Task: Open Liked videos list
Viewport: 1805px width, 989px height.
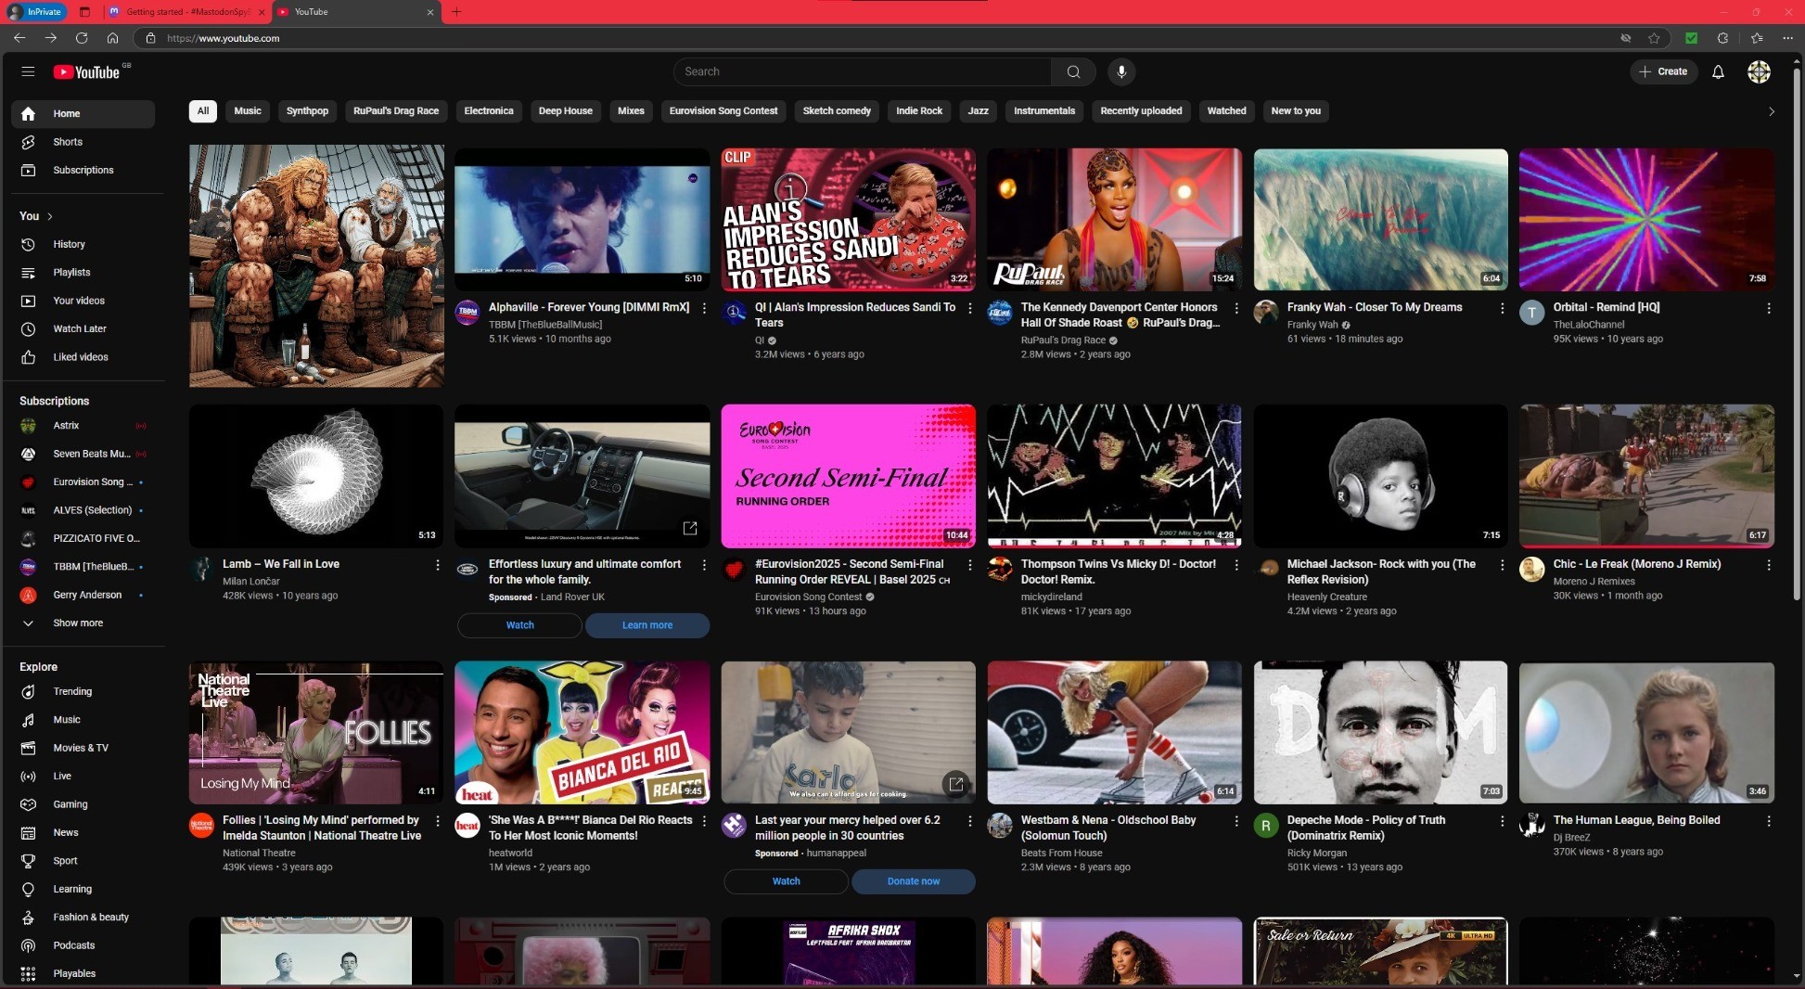Action: click(x=83, y=357)
